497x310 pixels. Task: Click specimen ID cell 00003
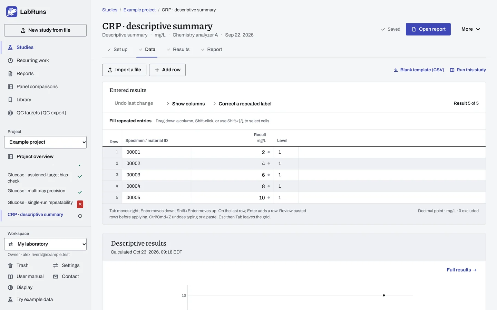coord(157,175)
